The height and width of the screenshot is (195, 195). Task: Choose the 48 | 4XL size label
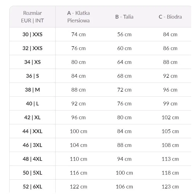pos(32,159)
